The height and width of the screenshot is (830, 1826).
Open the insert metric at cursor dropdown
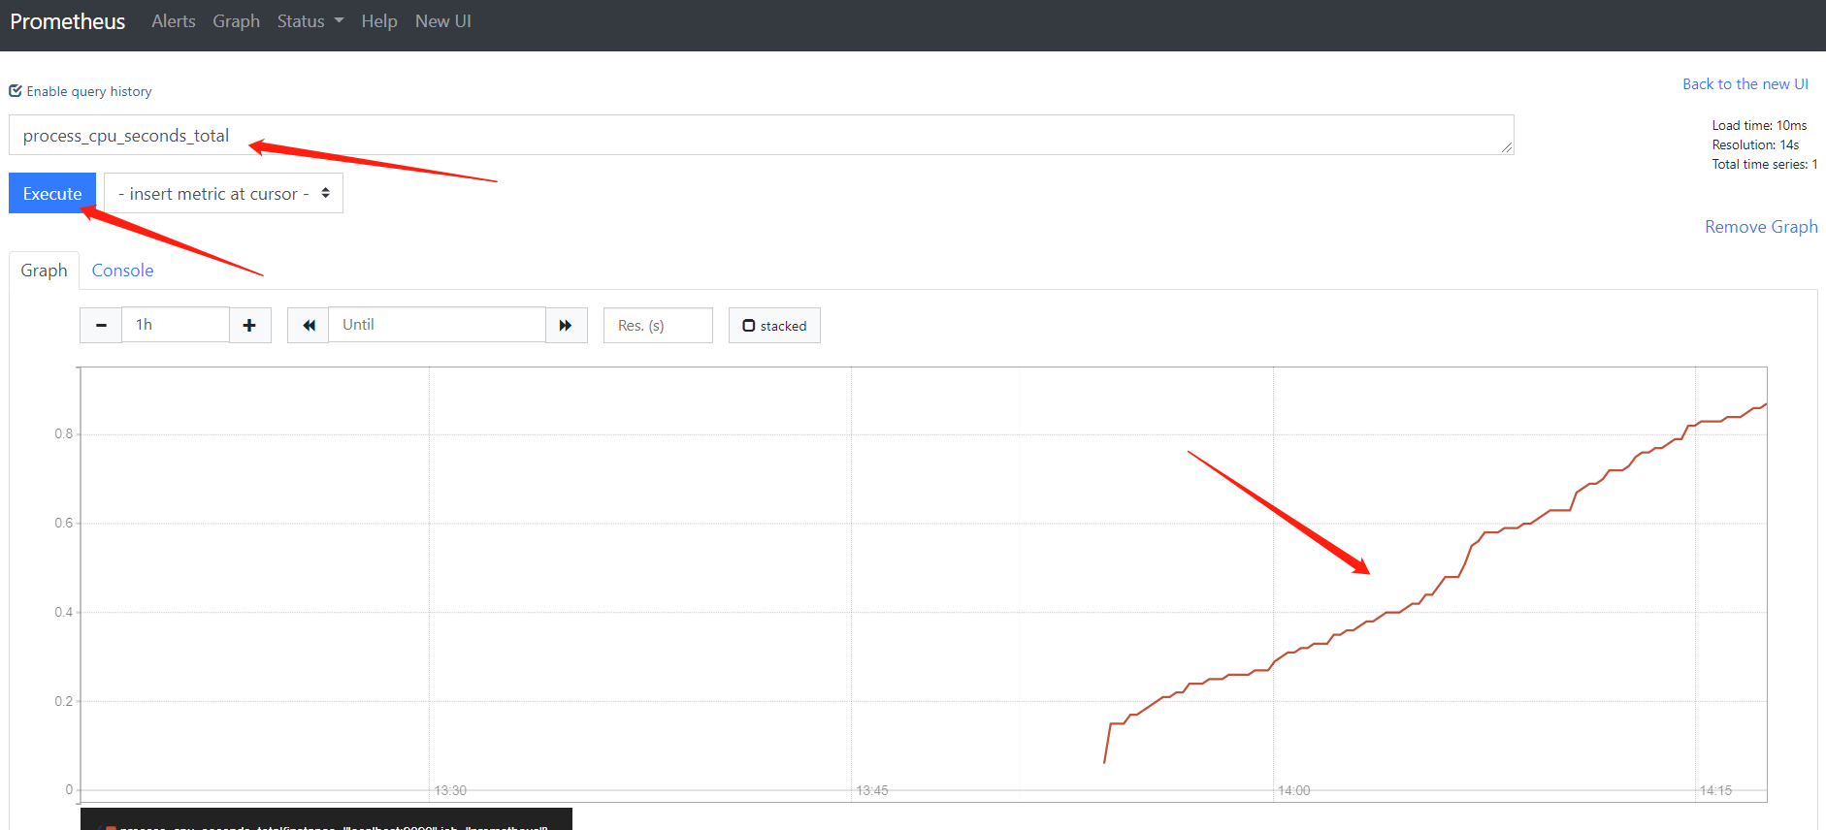[223, 193]
